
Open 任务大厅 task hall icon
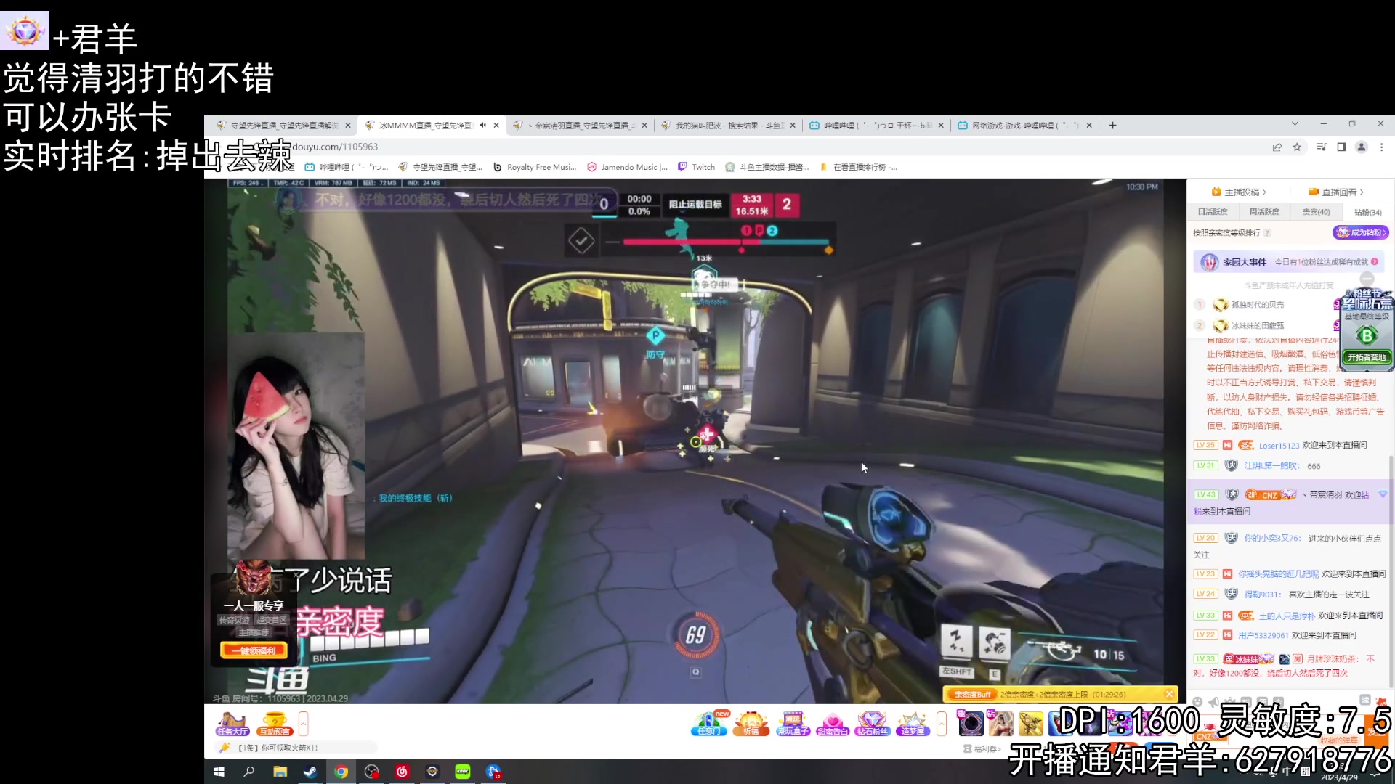pyautogui.click(x=232, y=723)
